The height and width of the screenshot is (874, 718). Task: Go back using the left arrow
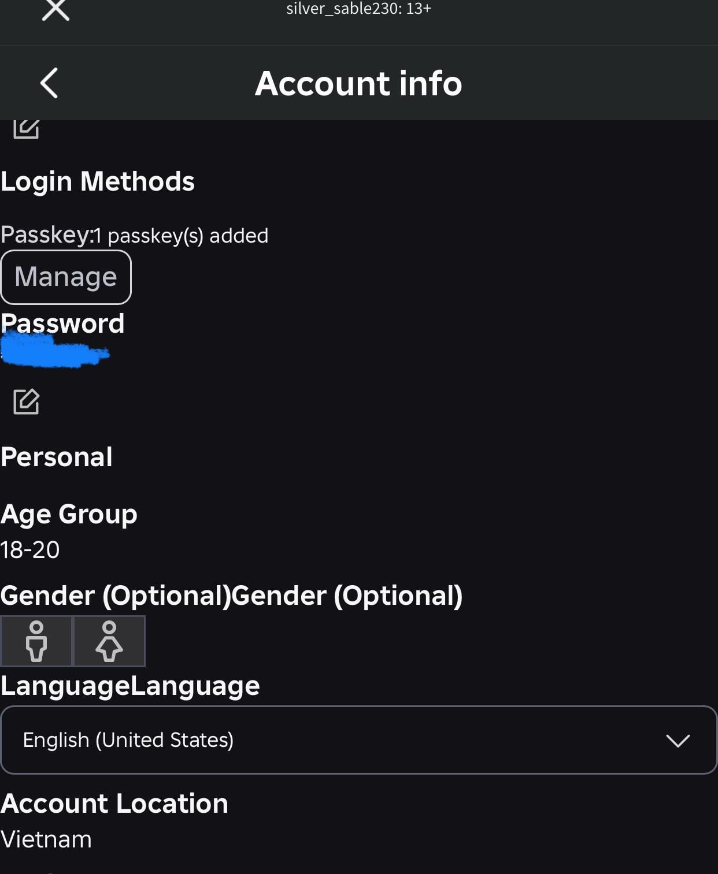pos(50,83)
